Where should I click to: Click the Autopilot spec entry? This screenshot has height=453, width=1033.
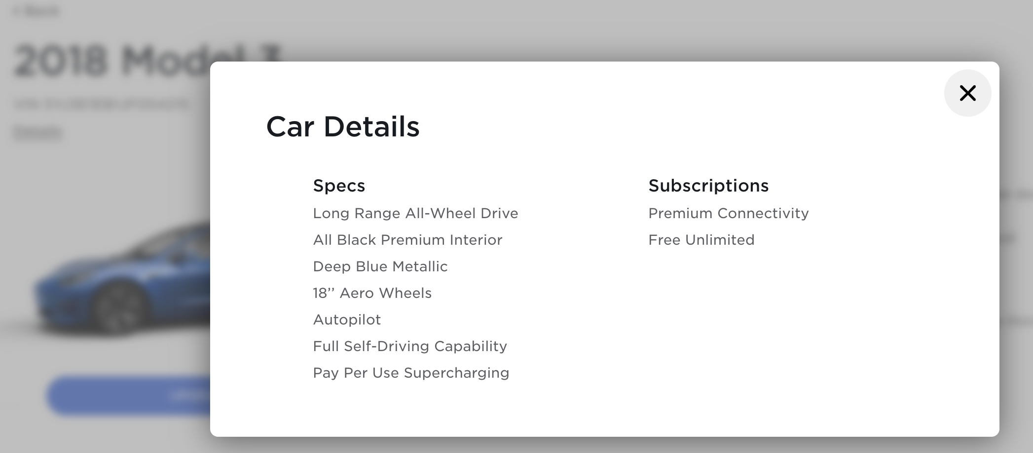347,320
